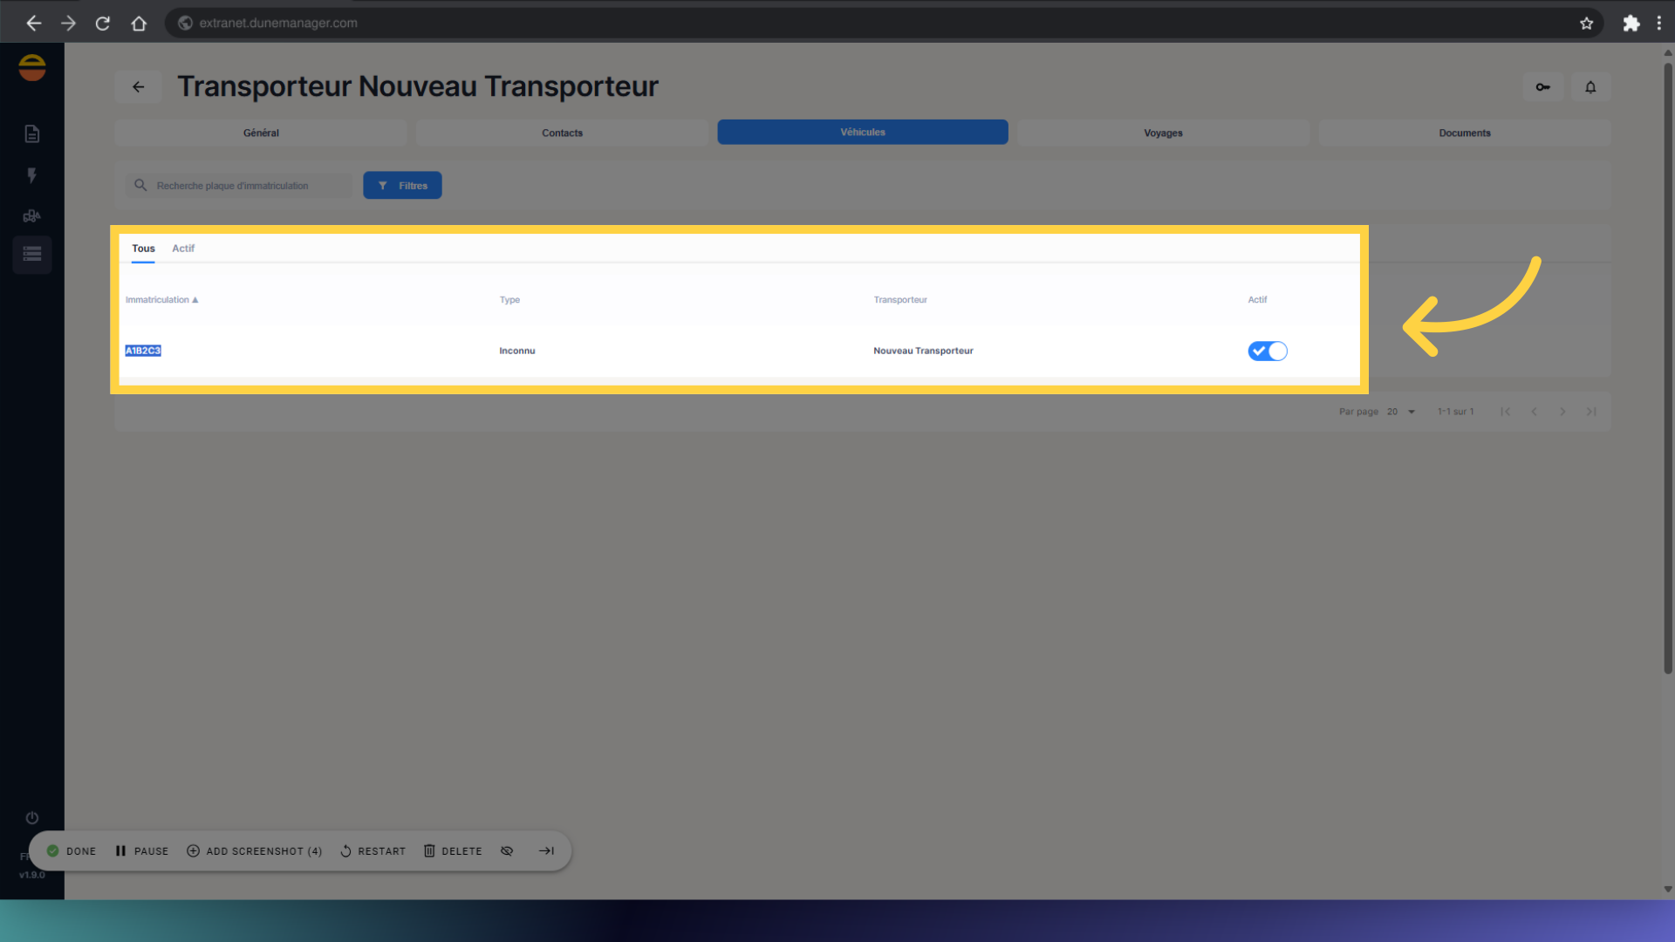Open the browser three-dot menu

click(1660, 23)
